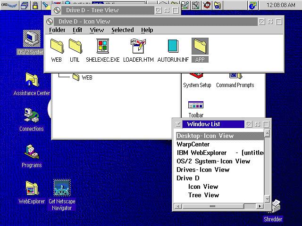The width and height of the screenshot is (302, 226).
Task: Open the Drive D Icon View title-bar menu icon
Action: 50,22
